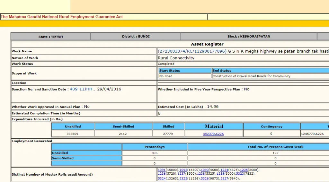The height and width of the screenshot is (182, 329).
Task: Open the 452370.6226 material expenditure link
Action: (x=213, y=134)
